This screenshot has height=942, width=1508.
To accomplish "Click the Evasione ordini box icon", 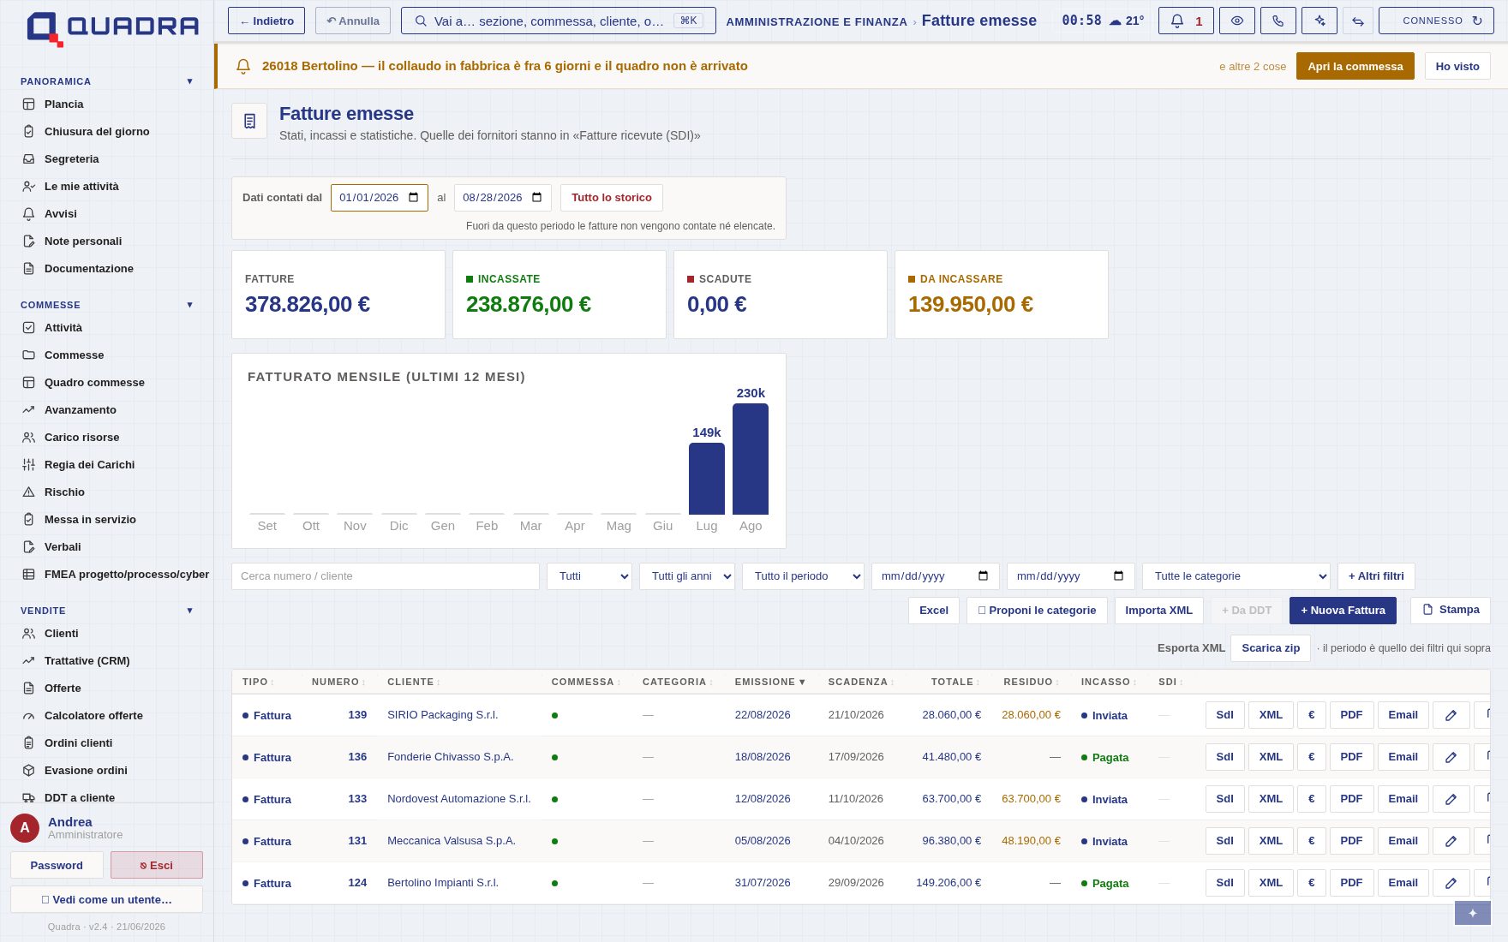I will (x=28, y=771).
